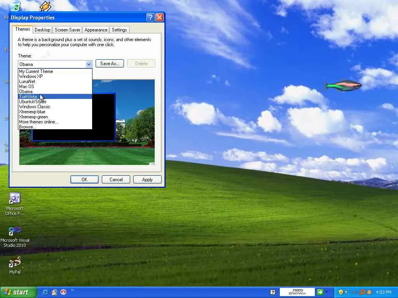Screen dimensions: 398x298
Task: Click the help question mark taskbar icon
Action: click(x=273, y=293)
